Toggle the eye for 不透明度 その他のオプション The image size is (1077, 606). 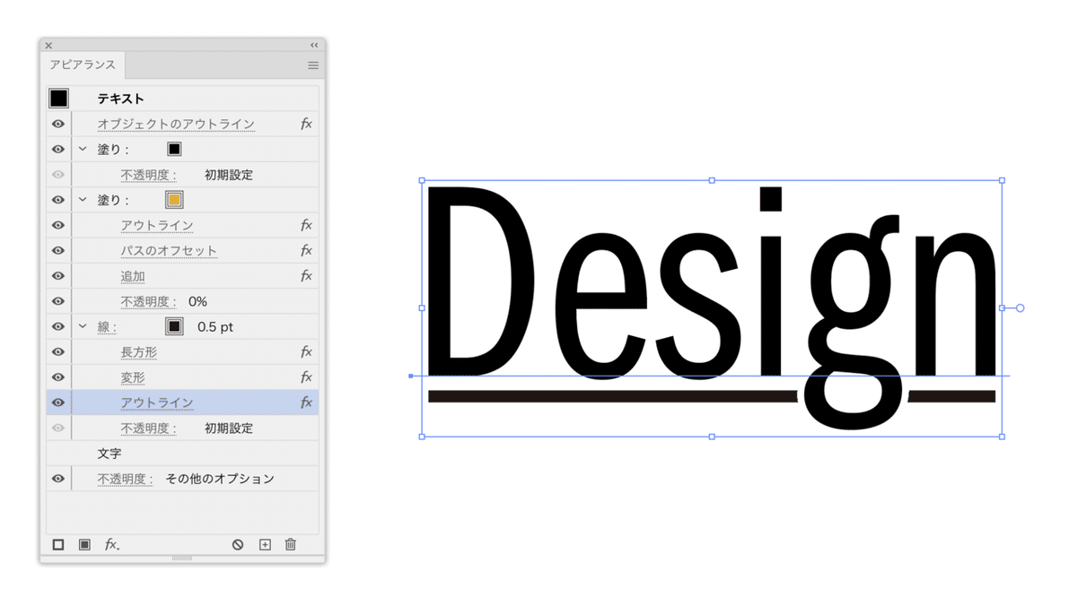tap(58, 479)
